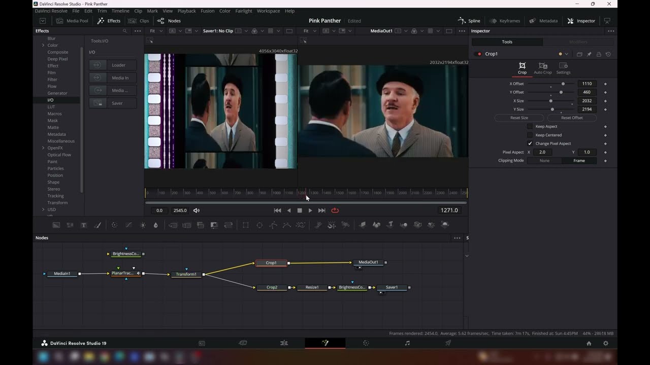The height and width of the screenshot is (365, 650).
Task: Uncheck Change Pixel Aspect checkbox
Action: click(x=530, y=143)
